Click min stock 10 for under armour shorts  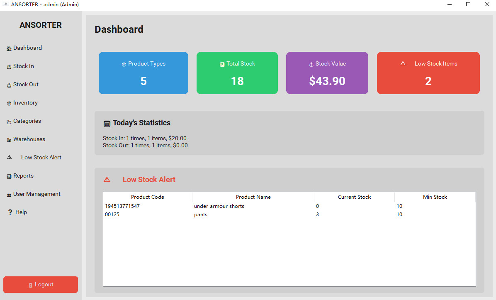click(399, 206)
